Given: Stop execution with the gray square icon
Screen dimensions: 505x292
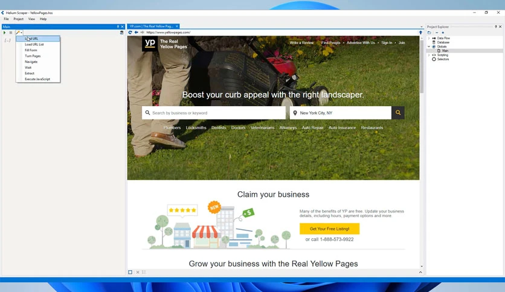Looking at the screenshot, I should (x=11, y=33).
